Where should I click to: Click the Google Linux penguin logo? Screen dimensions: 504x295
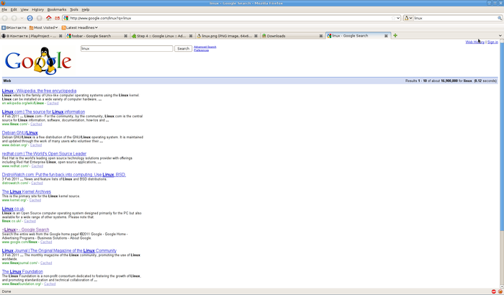coord(38,61)
